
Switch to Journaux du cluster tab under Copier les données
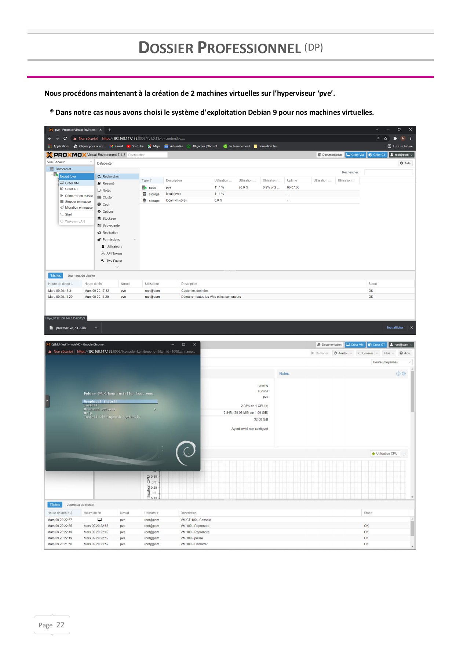[81, 276]
